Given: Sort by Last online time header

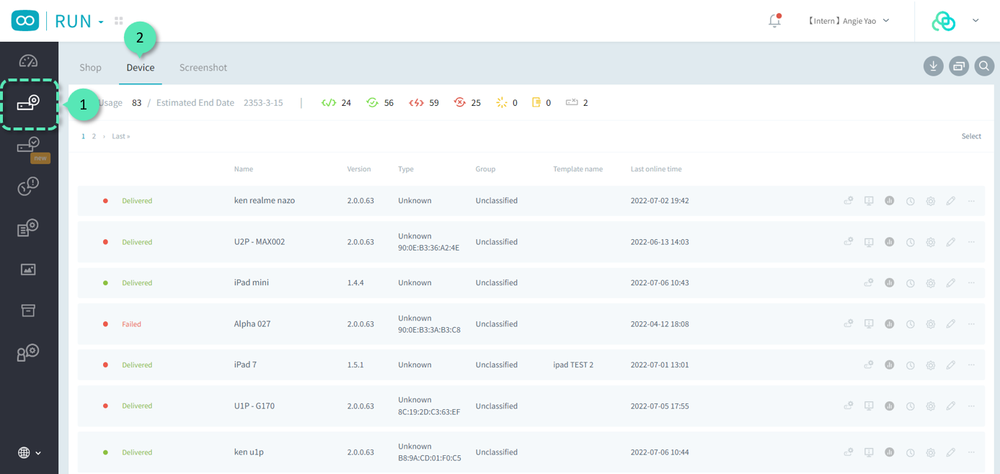Looking at the screenshot, I should (656, 169).
